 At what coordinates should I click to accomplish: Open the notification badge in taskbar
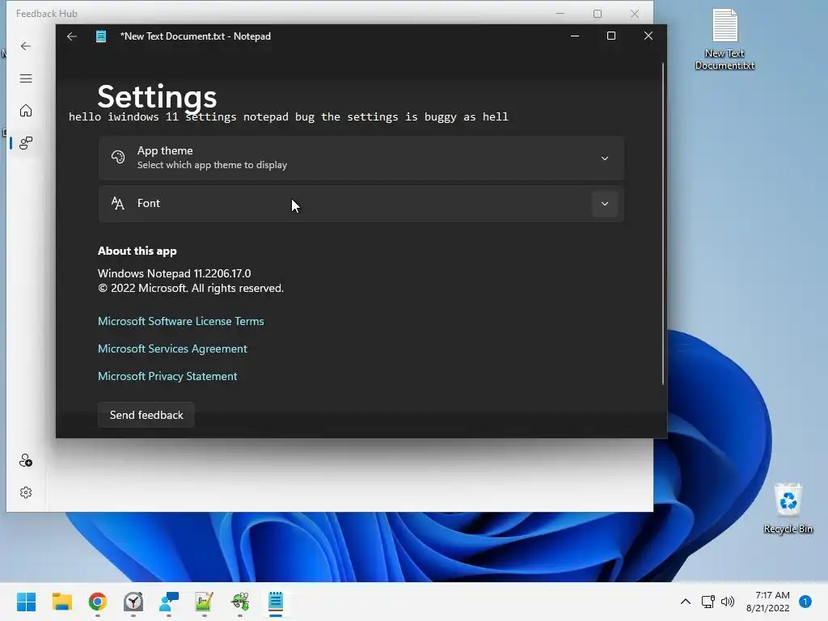point(805,602)
